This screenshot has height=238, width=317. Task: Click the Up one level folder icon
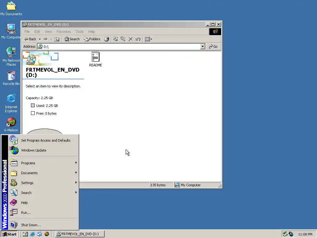click(x=57, y=39)
